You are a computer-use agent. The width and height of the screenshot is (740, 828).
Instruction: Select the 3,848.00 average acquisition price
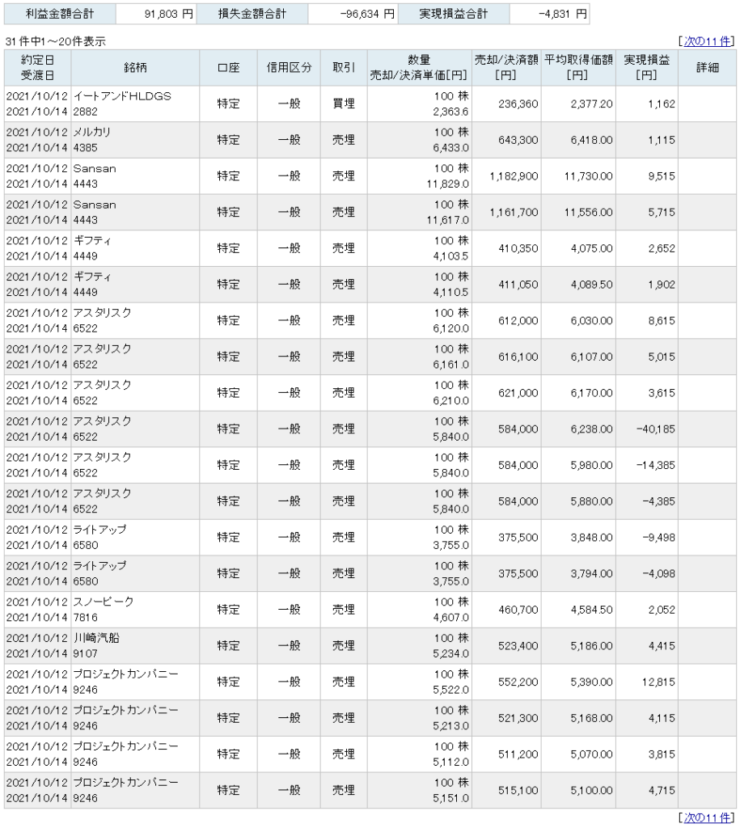click(x=591, y=538)
